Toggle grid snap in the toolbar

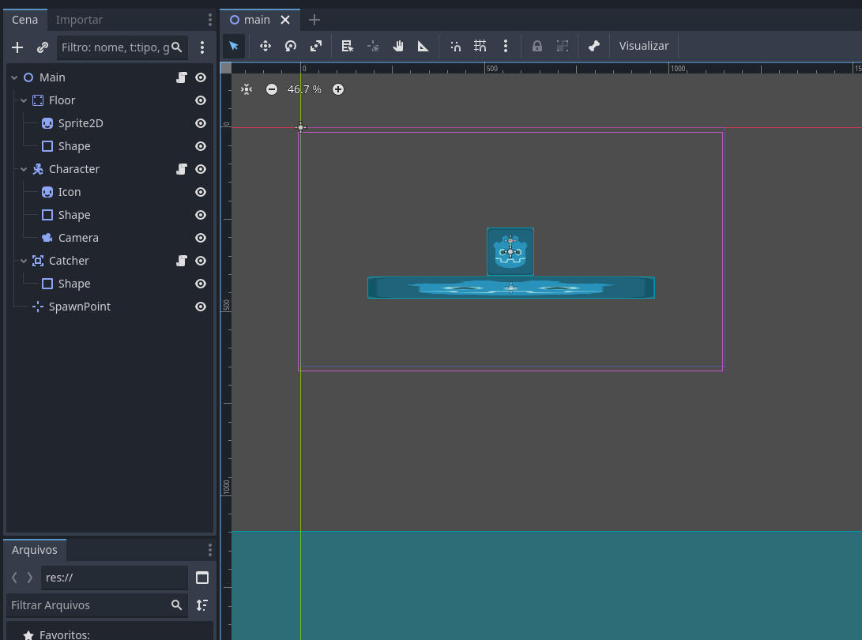click(480, 46)
